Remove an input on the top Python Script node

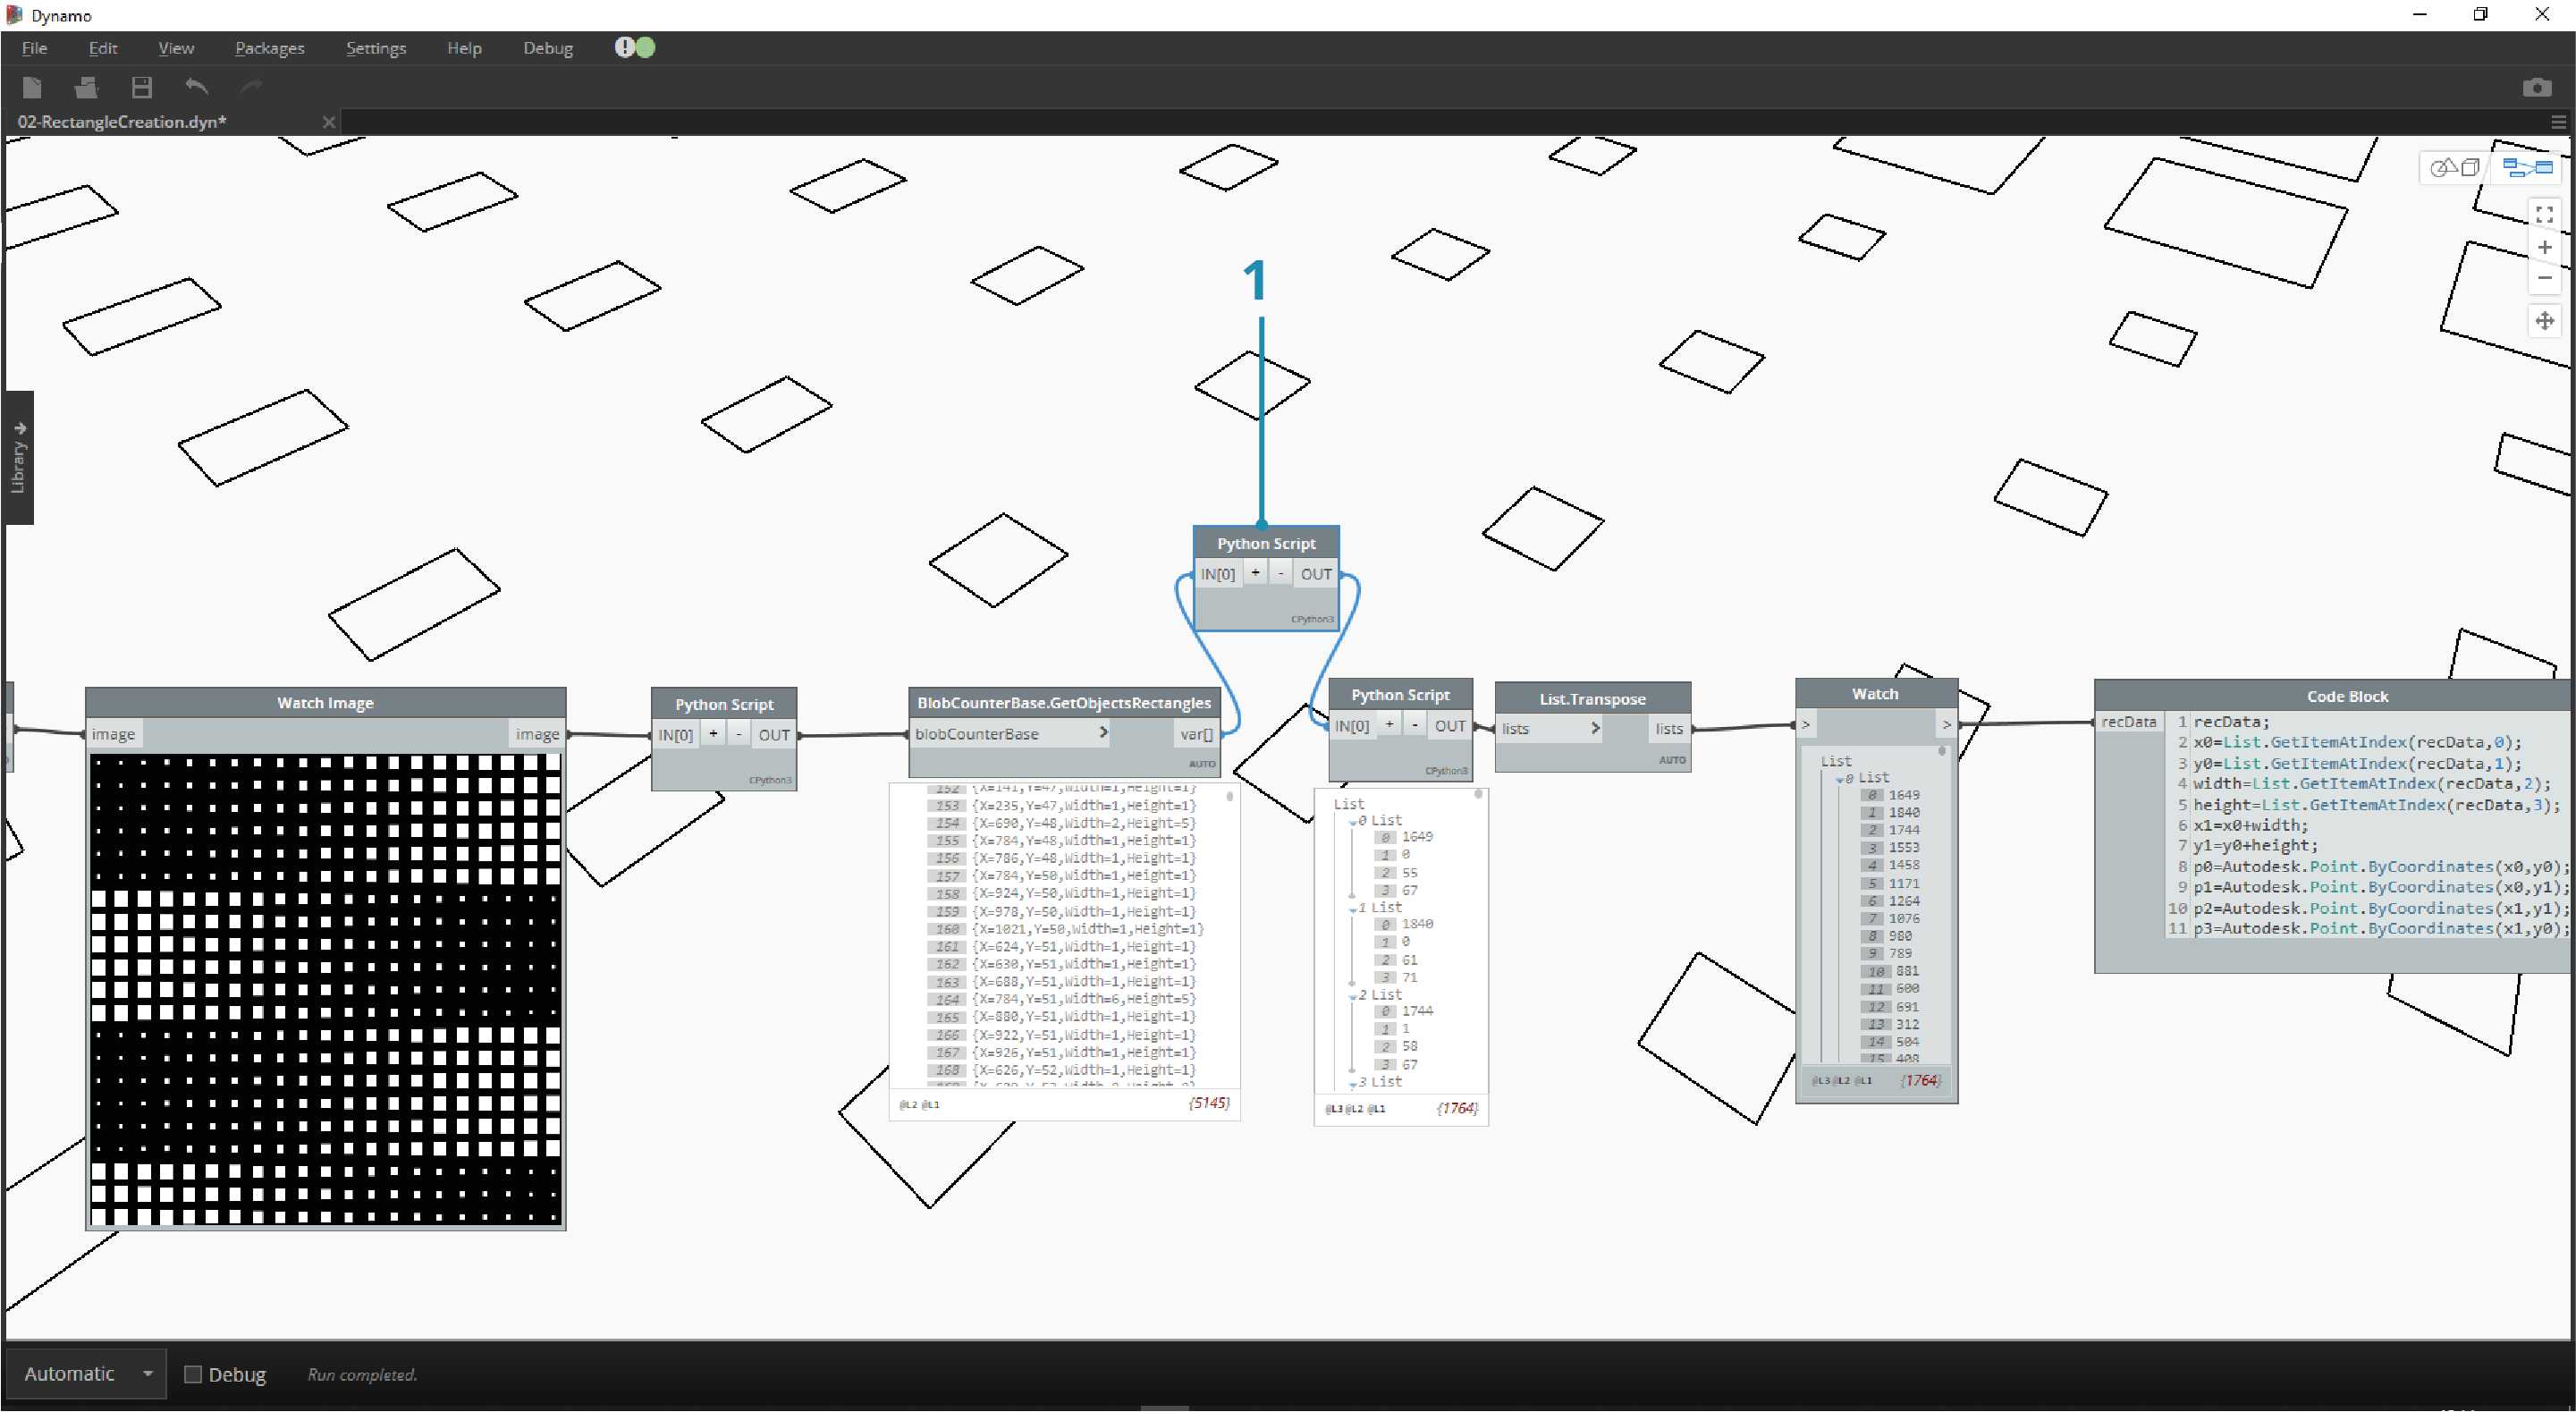point(1281,573)
